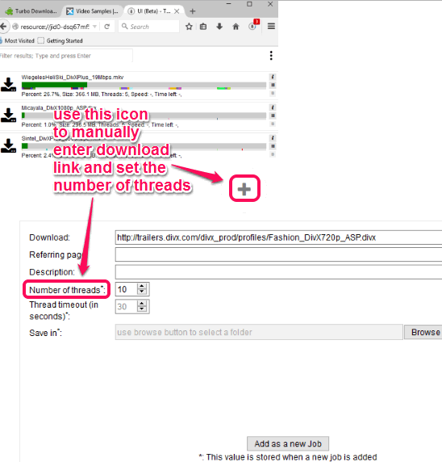Show info for the Sintel download
This screenshot has height=462, width=442.
click(273, 138)
